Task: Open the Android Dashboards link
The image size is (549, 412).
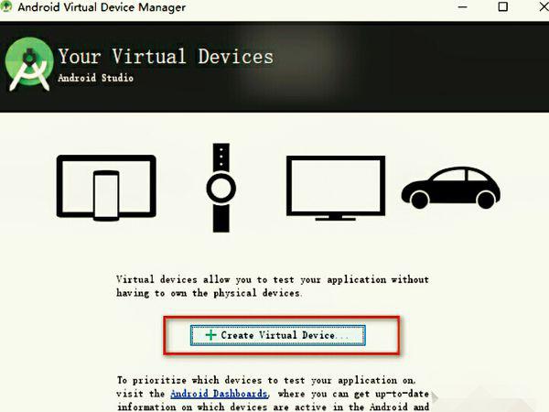Action: [x=220, y=394]
